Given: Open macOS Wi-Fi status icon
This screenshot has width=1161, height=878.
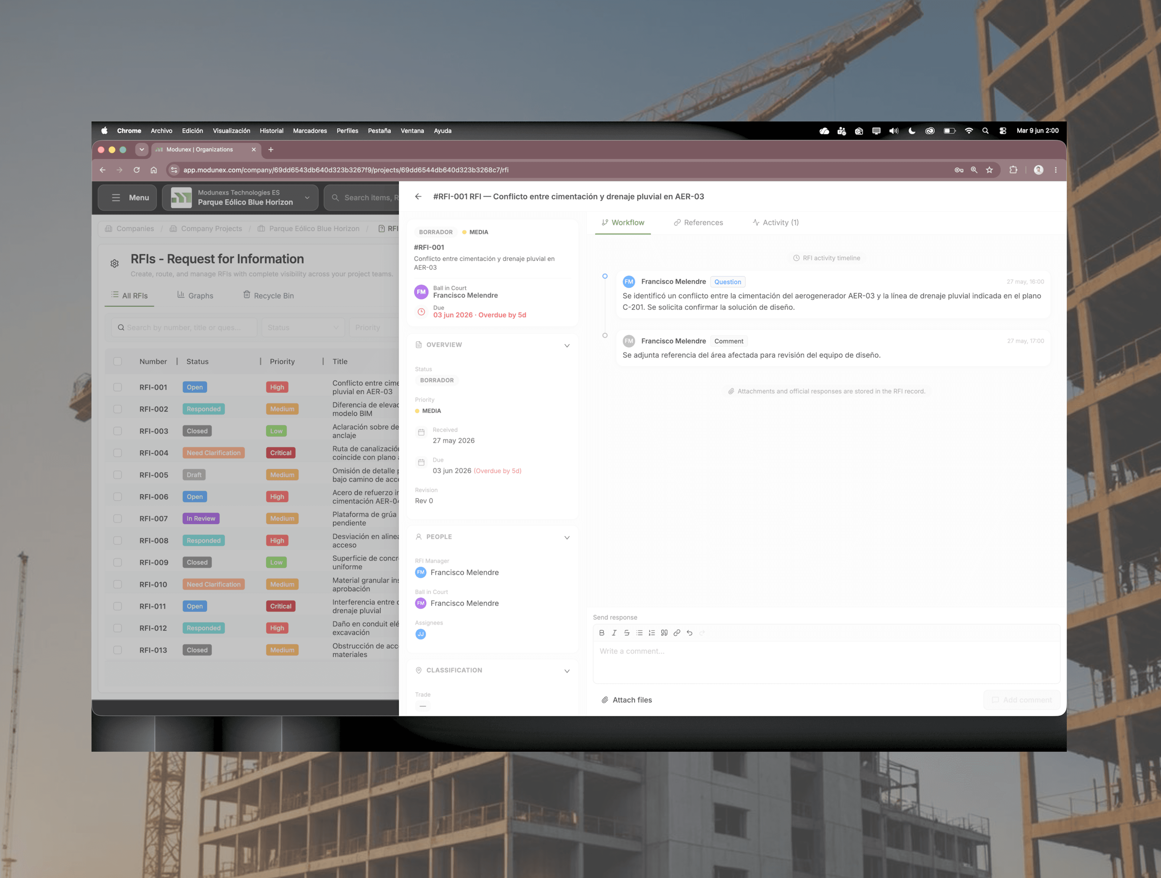Looking at the screenshot, I should (969, 131).
